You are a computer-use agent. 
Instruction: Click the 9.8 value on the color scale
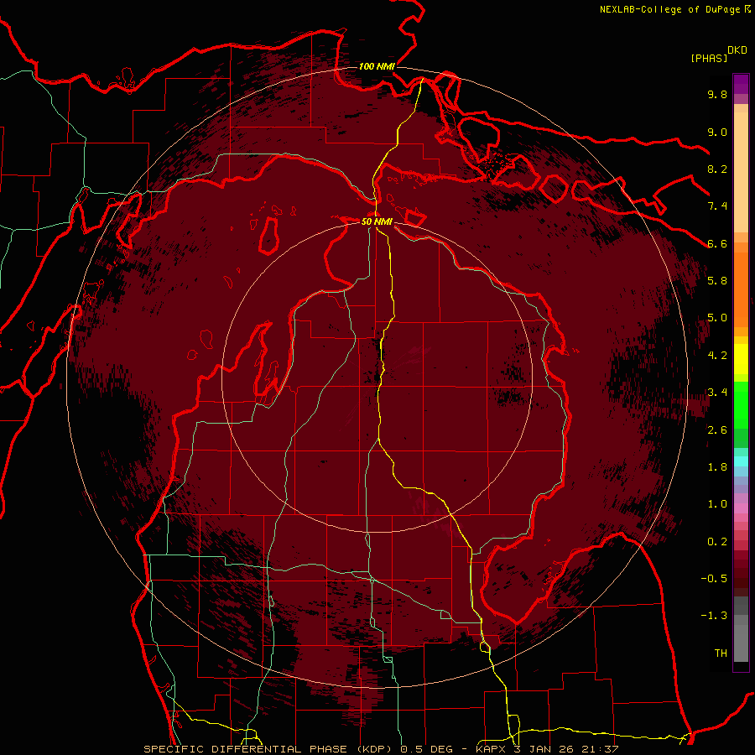point(717,94)
